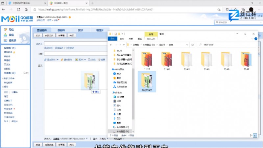This screenshot has height=148, width=263.
Task: Select 本地磁盘 (C:) in Explorer tree
Action: pyautogui.click(x=121, y=127)
